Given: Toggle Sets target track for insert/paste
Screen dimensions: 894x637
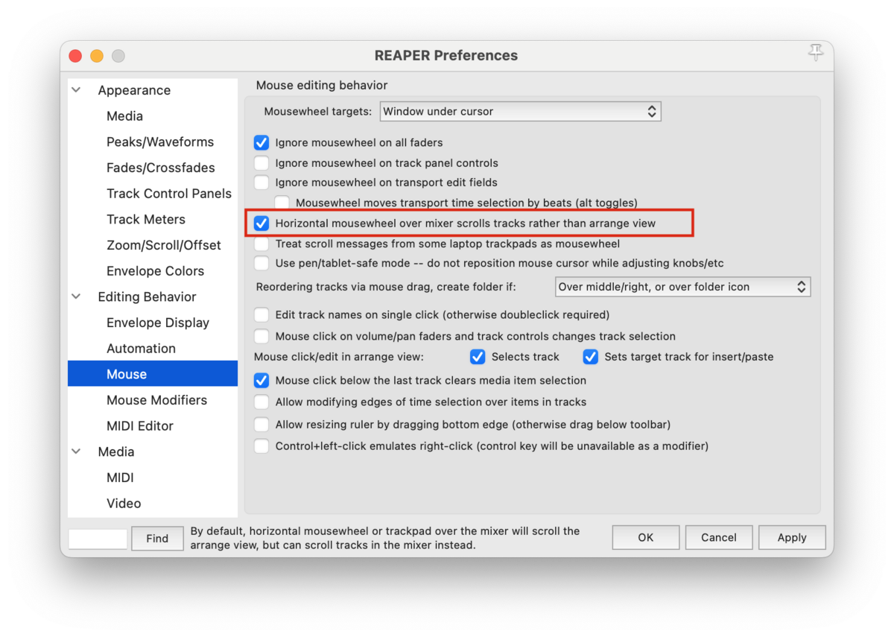Looking at the screenshot, I should pyautogui.click(x=591, y=357).
